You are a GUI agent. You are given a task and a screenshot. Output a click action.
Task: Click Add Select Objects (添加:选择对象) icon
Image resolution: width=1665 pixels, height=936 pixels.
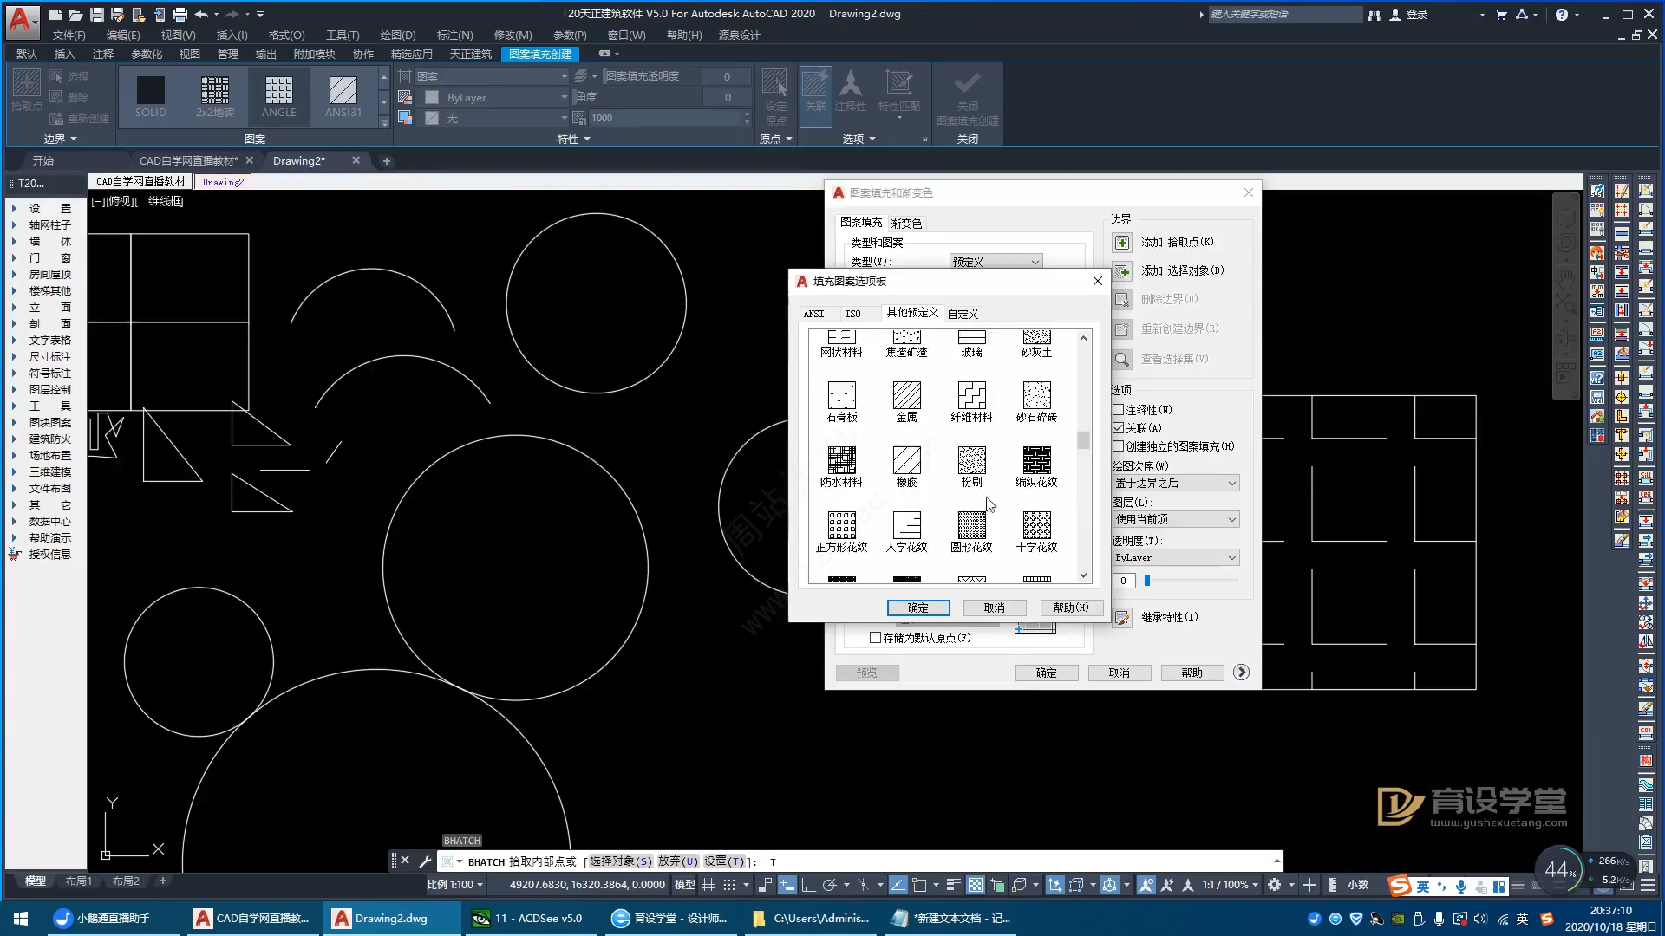[x=1122, y=271]
